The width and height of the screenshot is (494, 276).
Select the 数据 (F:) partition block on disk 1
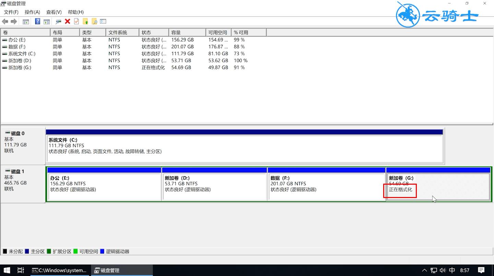(326, 186)
